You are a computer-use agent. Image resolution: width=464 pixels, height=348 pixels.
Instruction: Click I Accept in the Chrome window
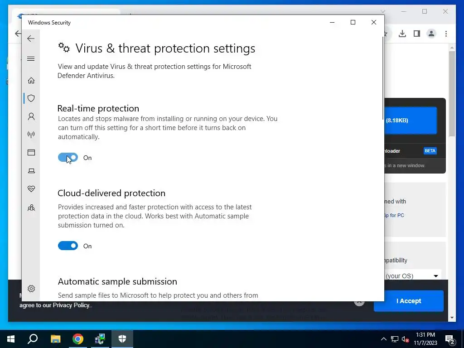[x=409, y=301]
